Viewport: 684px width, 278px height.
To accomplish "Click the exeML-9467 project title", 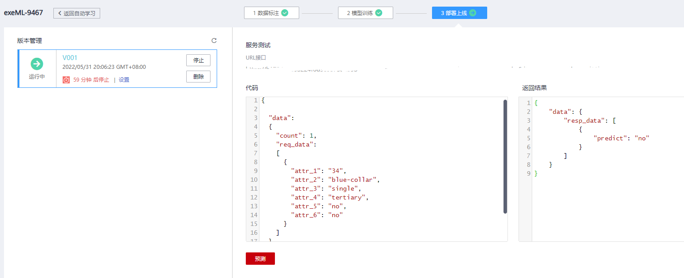I will pos(23,13).
